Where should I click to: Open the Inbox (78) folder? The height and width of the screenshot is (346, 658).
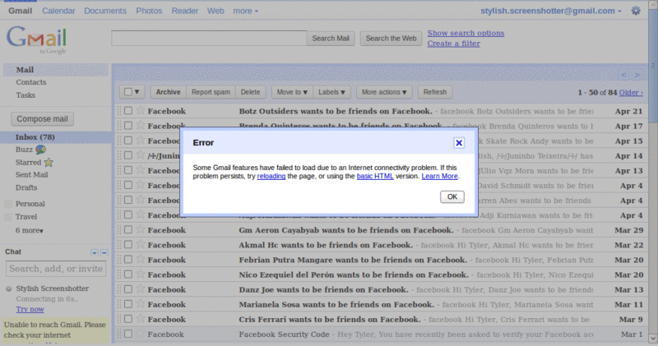tap(35, 137)
